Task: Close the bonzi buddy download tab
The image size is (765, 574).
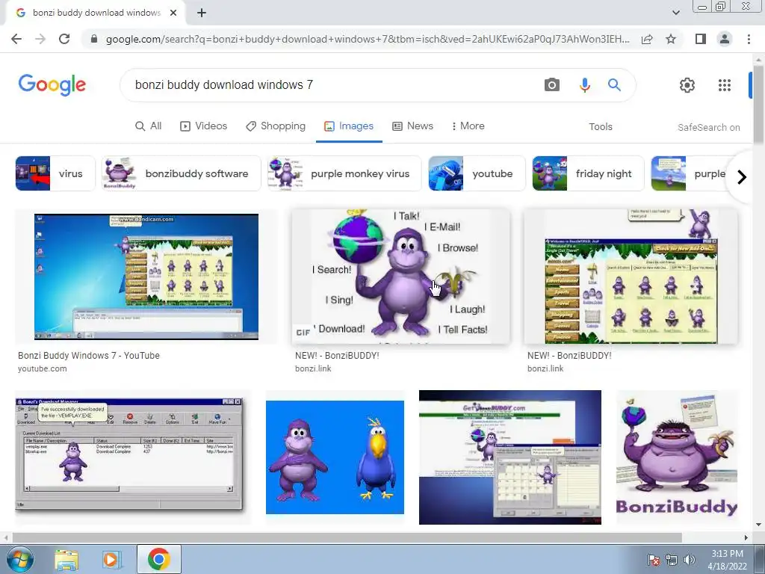Action: click(x=173, y=13)
